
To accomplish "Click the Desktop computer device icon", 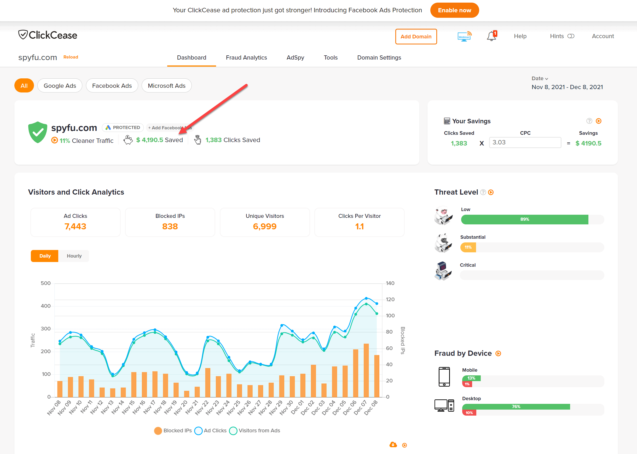I will [x=444, y=406].
